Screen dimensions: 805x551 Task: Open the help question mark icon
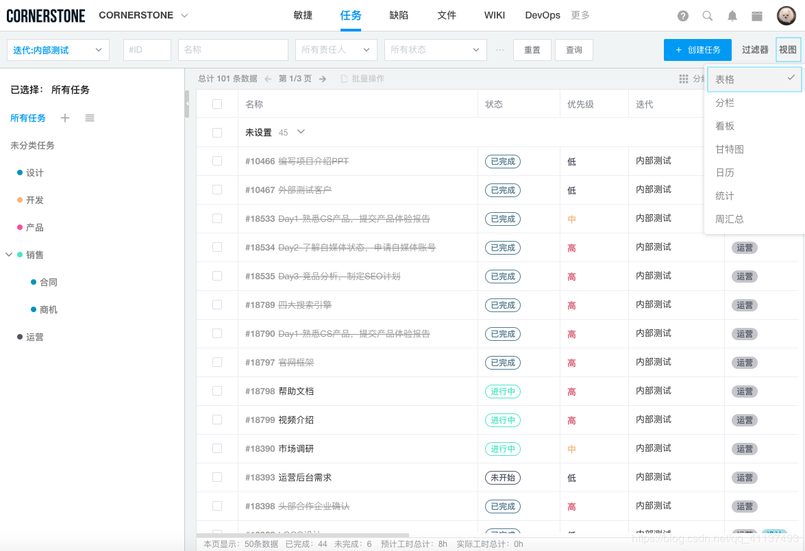(683, 15)
